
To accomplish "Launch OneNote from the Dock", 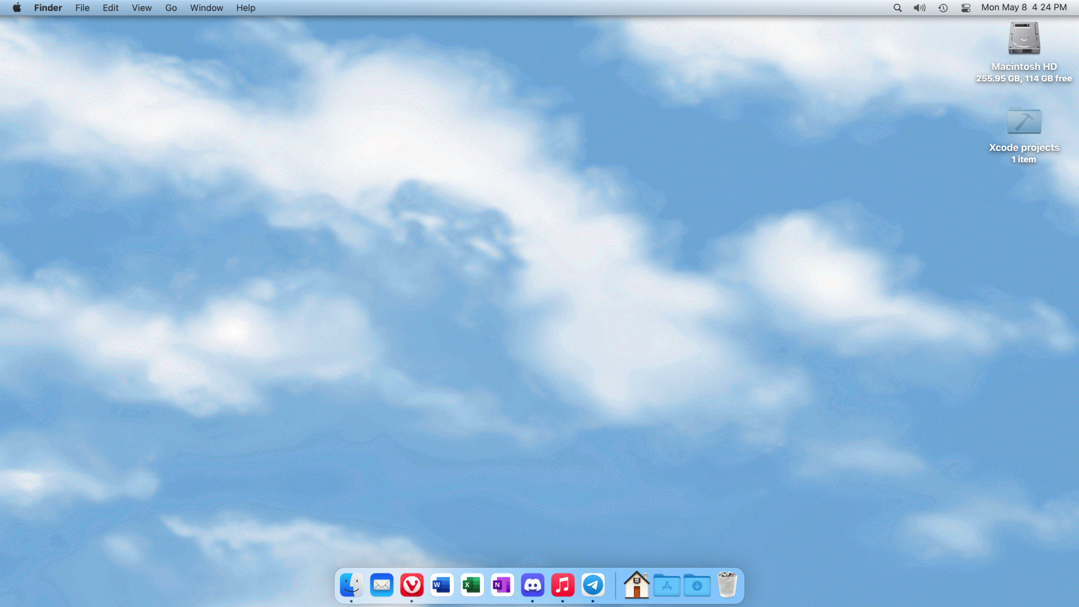I will 502,584.
